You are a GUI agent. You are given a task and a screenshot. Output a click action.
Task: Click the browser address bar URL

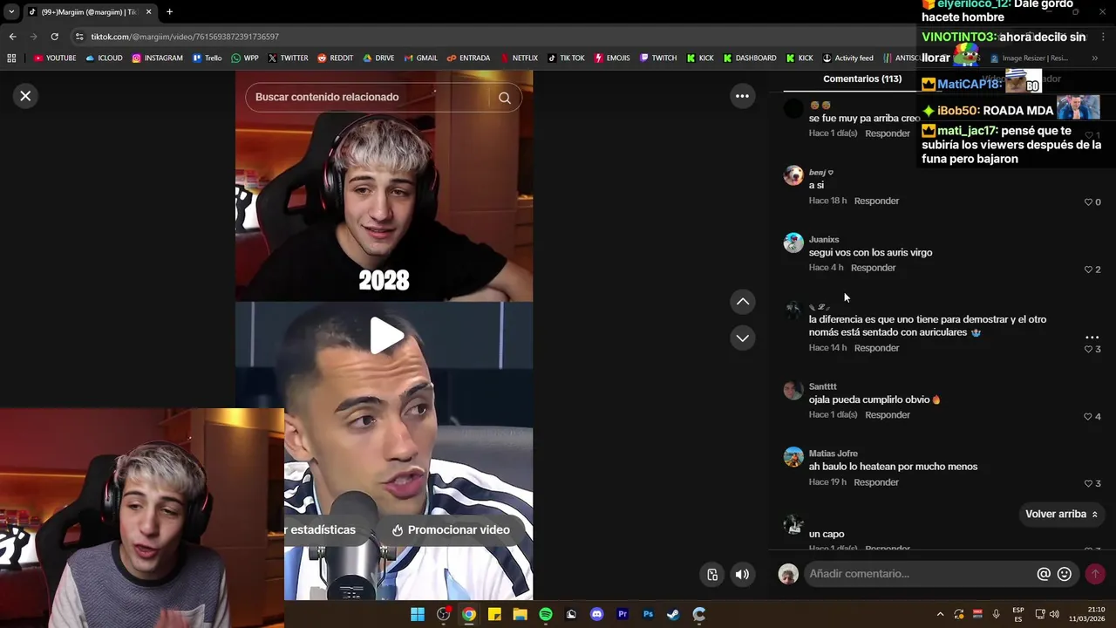[x=185, y=37]
